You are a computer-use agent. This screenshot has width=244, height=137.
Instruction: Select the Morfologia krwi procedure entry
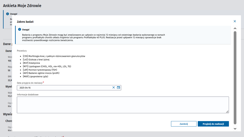click(54, 56)
